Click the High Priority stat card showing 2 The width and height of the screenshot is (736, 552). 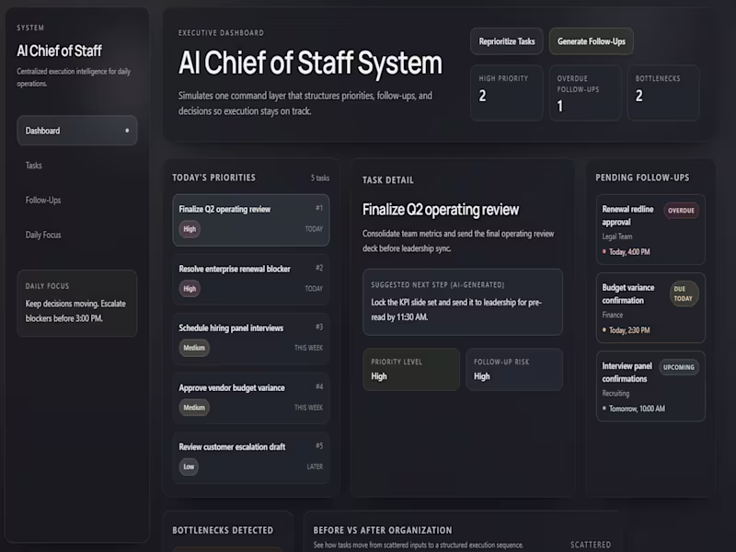tap(505, 93)
